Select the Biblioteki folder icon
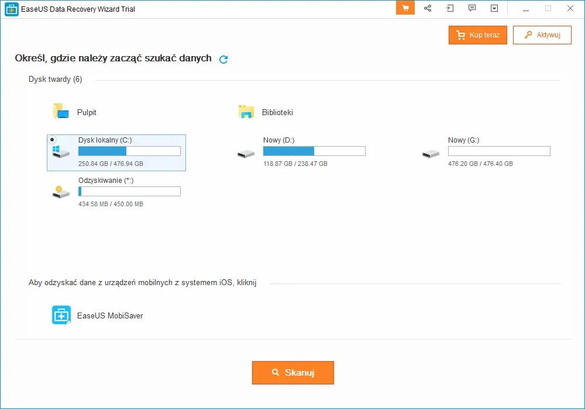 pyautogui.click(x=246, y=112)
